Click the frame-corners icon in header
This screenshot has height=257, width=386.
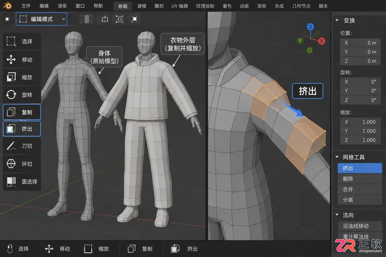coord(119,19)
